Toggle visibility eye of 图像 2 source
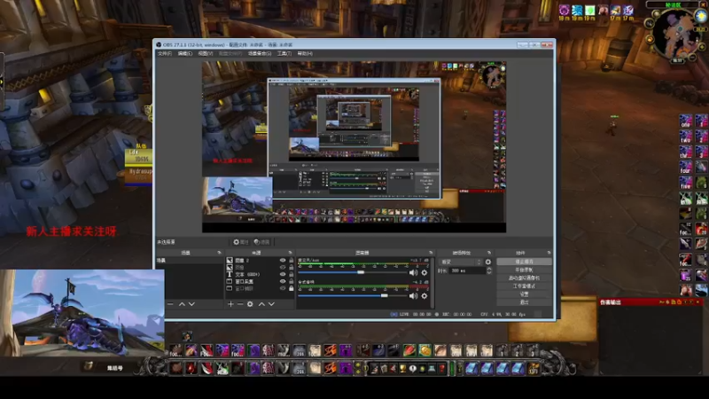Viewport: 709px width, 399px height. click(x=283, y=261)
